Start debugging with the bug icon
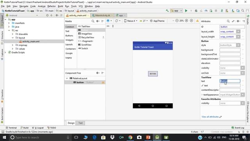 point(196,11)
